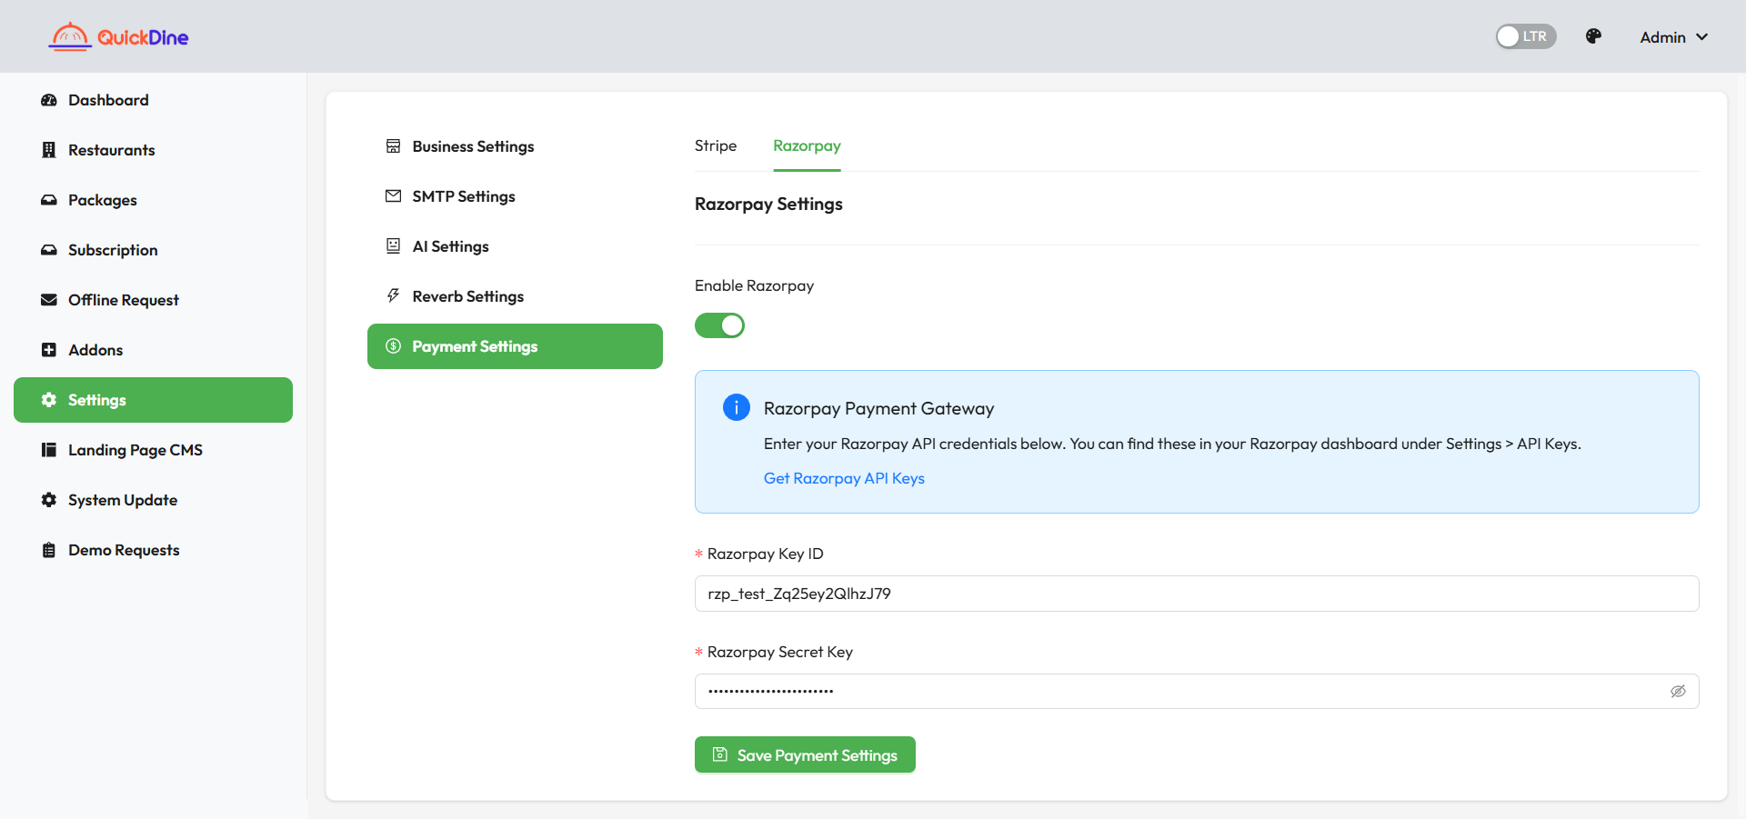
Task: Click the Landing Page CMS icon
Action: click(x=49, y=450)
